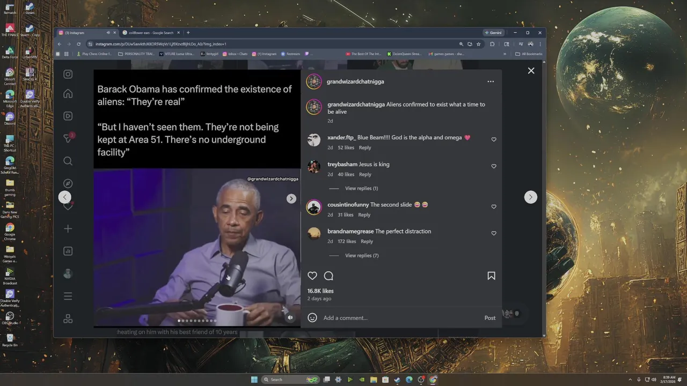Image resolution: width=687 pixels, height=386 pixels.
Task: Open Steam from the taskbar
Action: 397,380
